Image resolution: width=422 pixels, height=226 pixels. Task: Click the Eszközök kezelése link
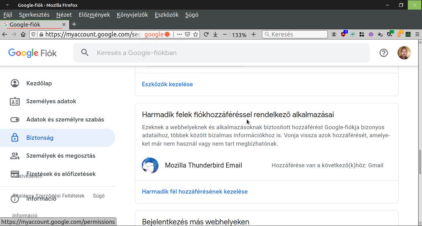pos(167,84)
